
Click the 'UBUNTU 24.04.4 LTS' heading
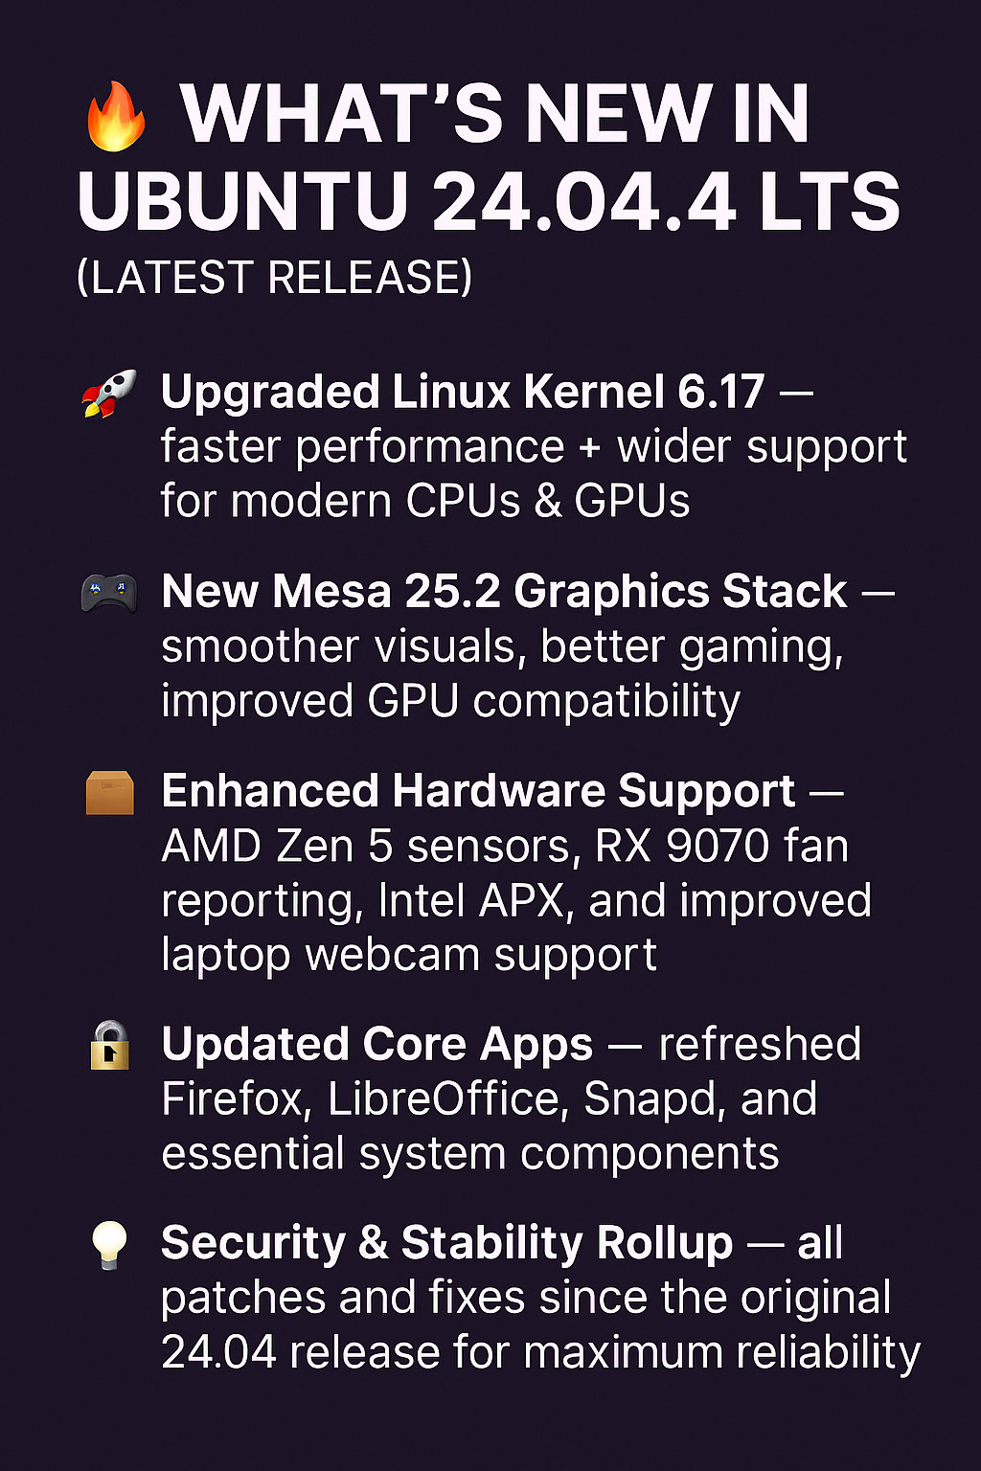point(489,202)
